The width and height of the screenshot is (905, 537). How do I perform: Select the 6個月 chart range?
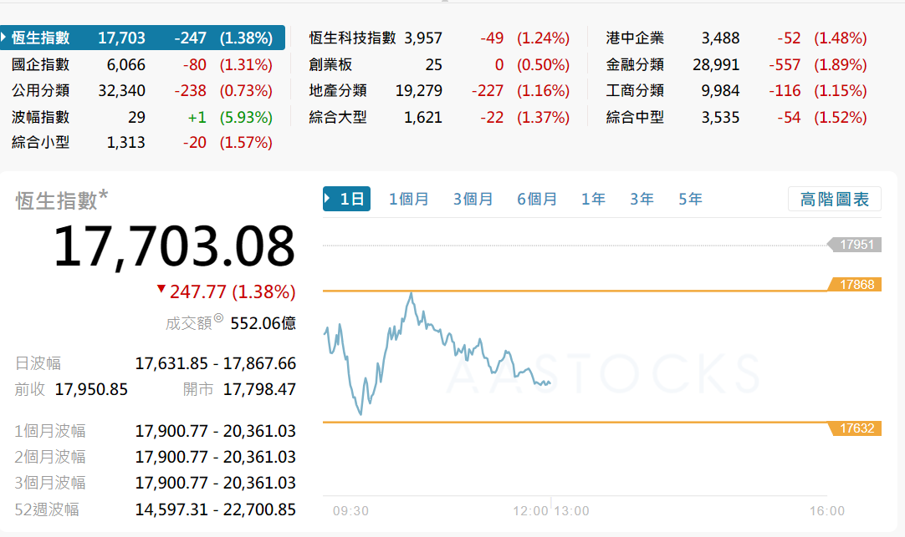[x=537, y=199]
